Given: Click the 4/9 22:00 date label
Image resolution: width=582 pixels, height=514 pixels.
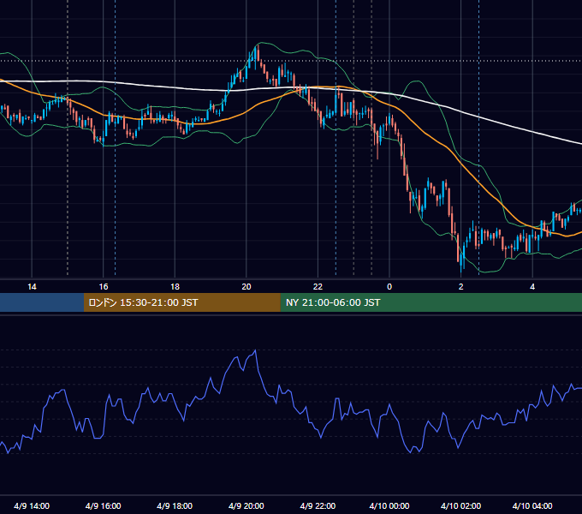Looking at the screenshot, I should (318, 505).
